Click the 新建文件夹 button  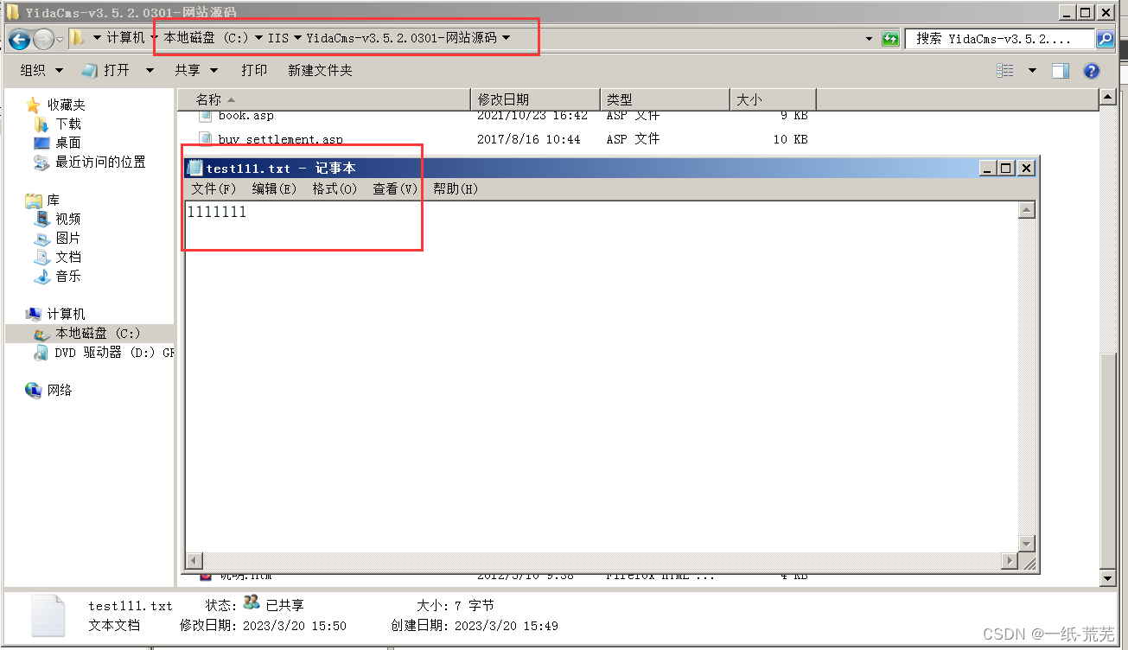(x=320, y=71)
